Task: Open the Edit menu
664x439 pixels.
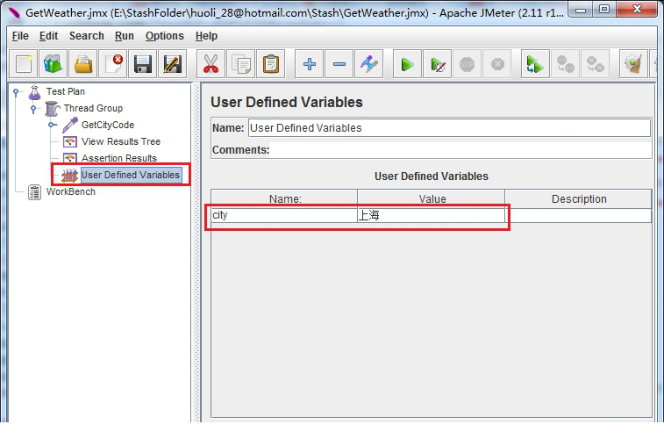Action: coord(49,36)
